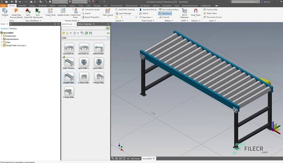This screenshot has height=163, width=283.
Task: Click the asset browser new-folder icon
Action: [x=64, y=33]
